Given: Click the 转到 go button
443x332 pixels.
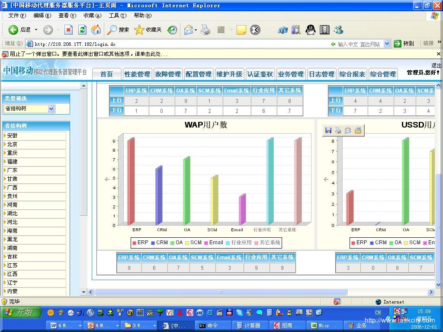Looking at the screenshot, I should 404,44.
